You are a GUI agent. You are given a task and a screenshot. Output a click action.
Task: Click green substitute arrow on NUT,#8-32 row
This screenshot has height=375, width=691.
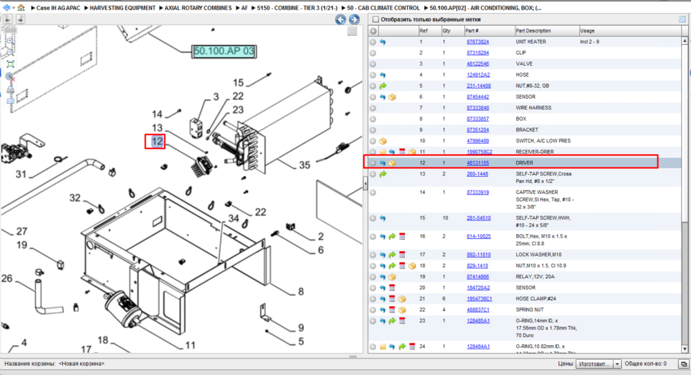(x=383, y=86)
